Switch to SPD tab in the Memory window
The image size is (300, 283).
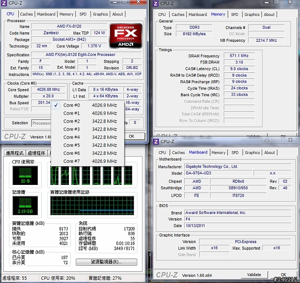coord(234,15)
